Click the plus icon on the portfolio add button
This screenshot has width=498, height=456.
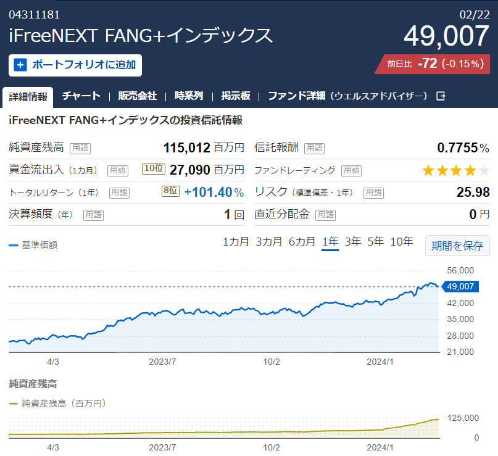tap(20, 65)
